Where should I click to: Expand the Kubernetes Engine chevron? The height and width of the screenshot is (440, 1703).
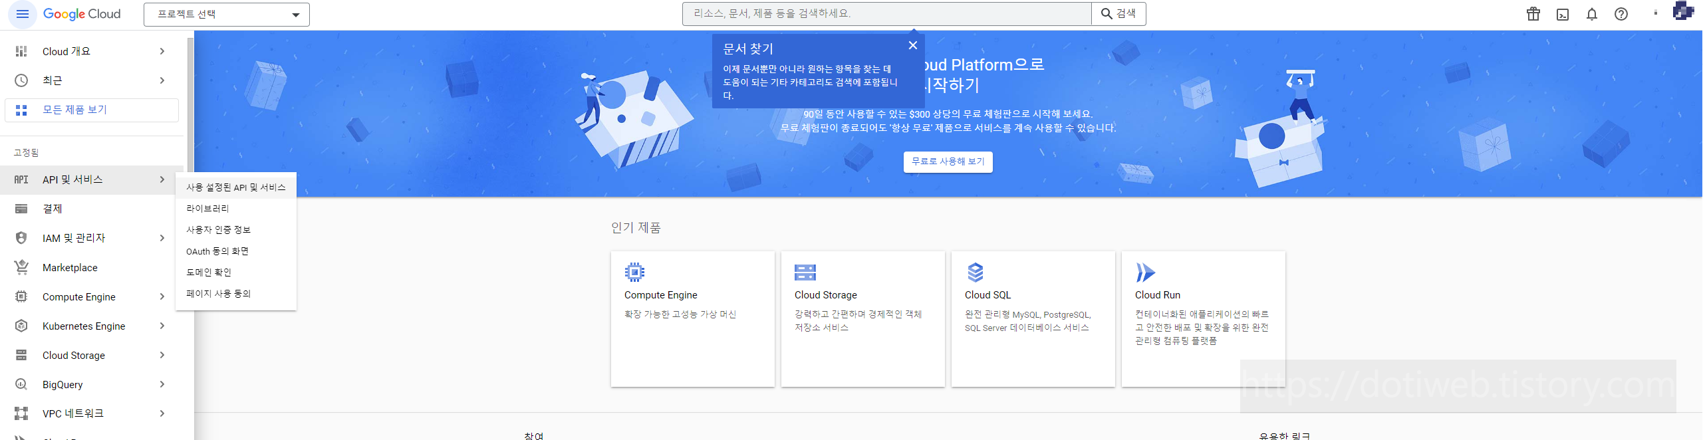(162, 326)
